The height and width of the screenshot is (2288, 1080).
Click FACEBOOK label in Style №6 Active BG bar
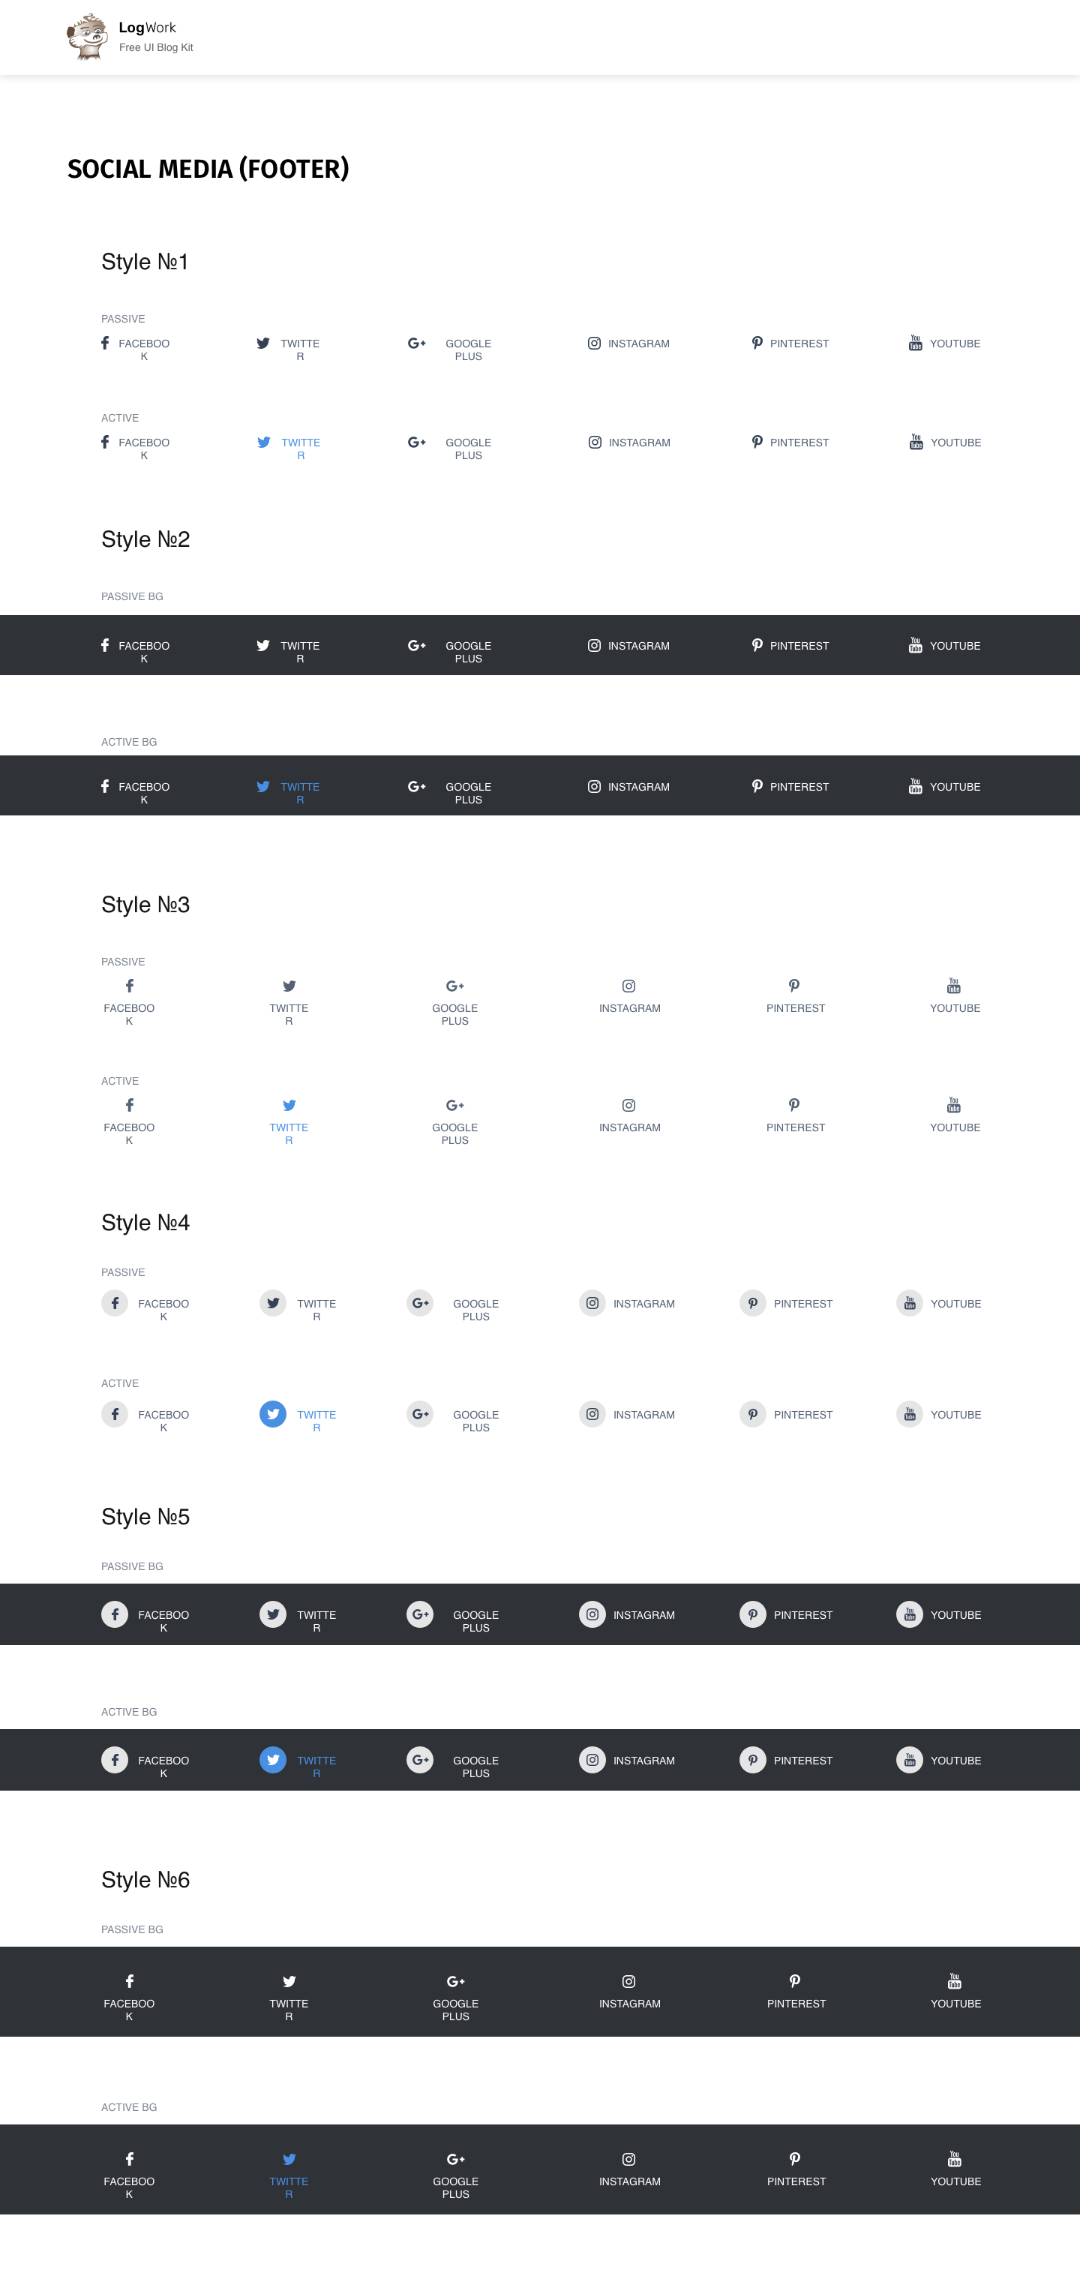(129, 2187)
